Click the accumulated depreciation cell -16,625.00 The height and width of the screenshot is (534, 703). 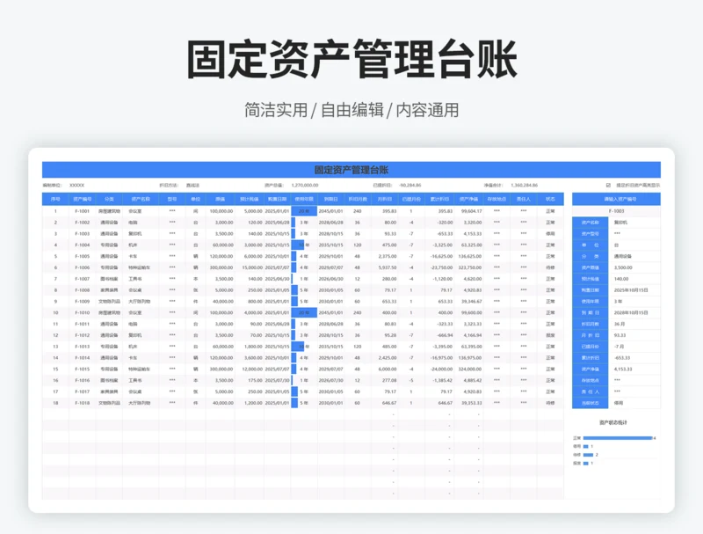[441, 256]
